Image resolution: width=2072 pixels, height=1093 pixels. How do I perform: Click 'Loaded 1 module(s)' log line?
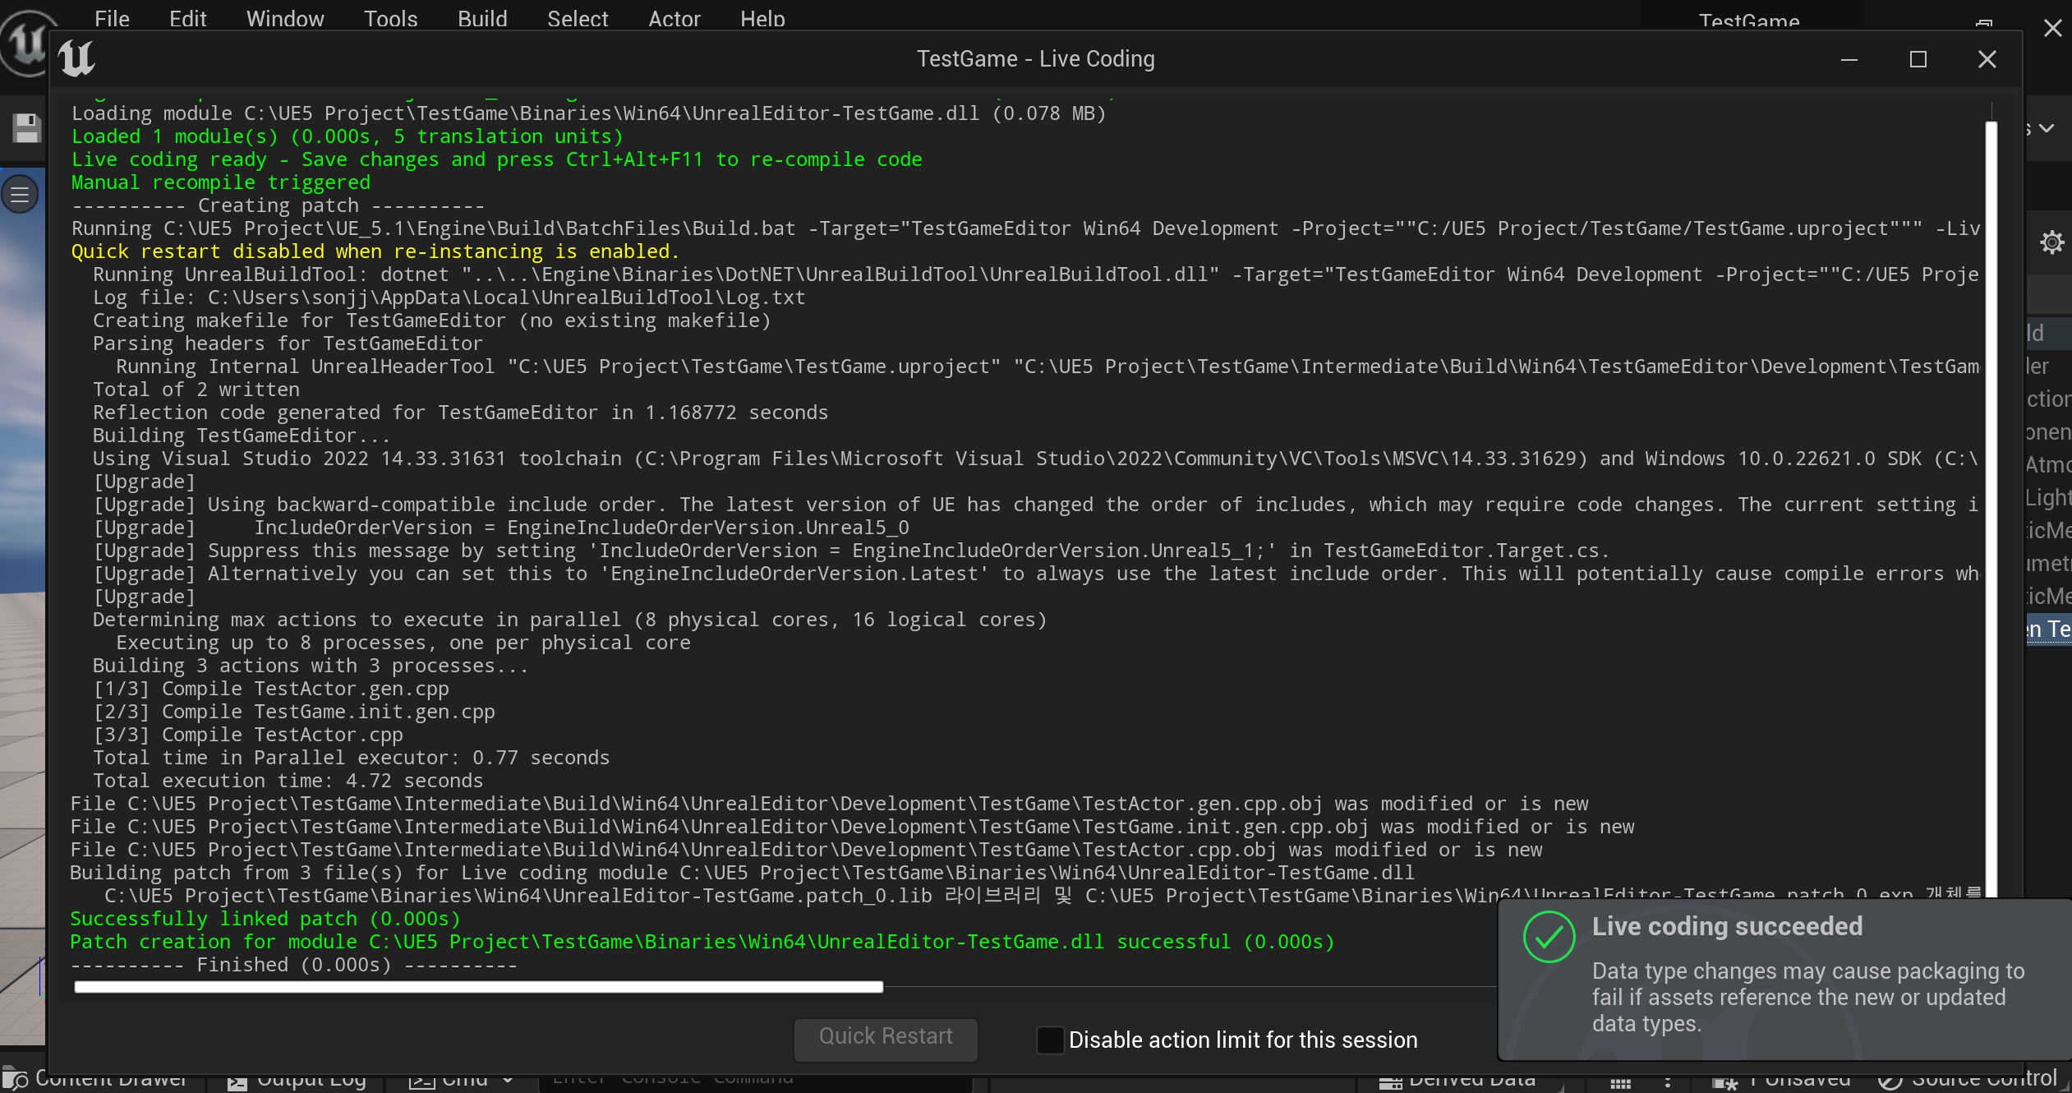pyautogui.click(x=347, y=136)
